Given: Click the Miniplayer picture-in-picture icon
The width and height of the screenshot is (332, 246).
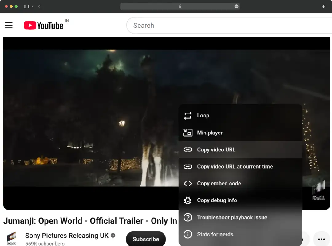Looking at the screenshot, I should 188,133.
